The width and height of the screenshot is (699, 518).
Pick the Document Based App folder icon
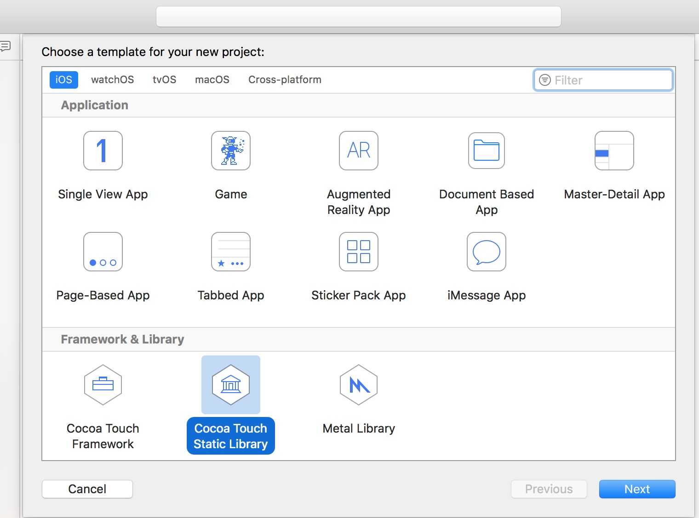(487, 151)
